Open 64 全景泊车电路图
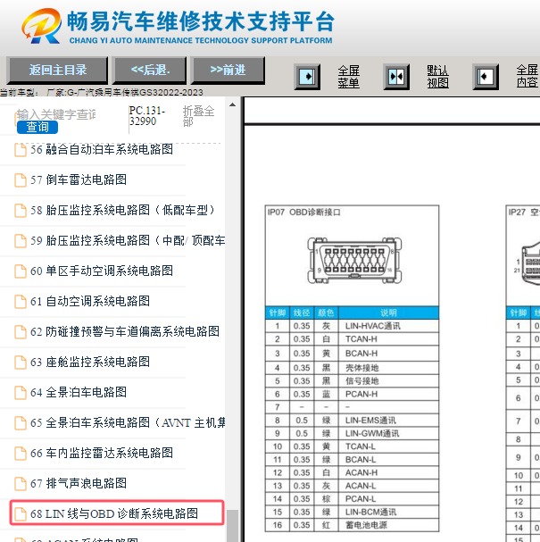The height and width of the screenshot is (542, 540). [x=79, y=392]
